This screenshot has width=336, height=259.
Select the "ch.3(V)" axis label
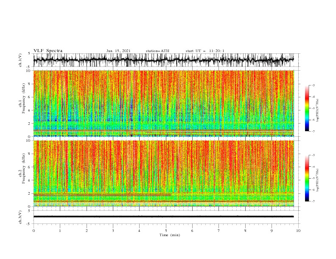point(20,217)
